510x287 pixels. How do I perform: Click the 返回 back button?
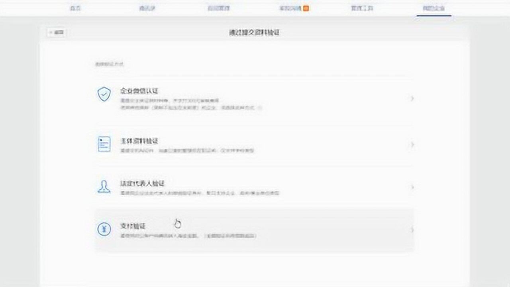click(x=57, y=33)
